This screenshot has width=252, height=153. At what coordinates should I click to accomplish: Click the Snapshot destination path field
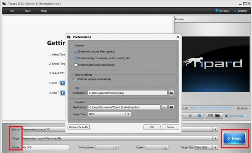tap(124, 107)
